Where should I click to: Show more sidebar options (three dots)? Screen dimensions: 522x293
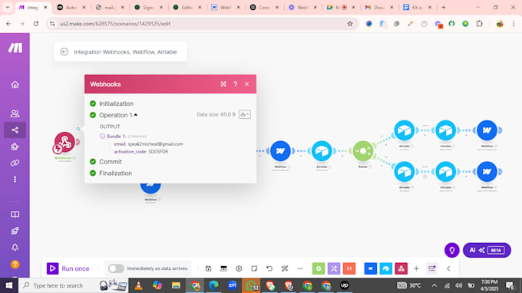click(x=15, y=179)
